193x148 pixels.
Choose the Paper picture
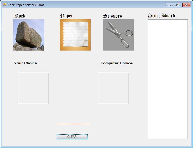(x=75, y=35)
